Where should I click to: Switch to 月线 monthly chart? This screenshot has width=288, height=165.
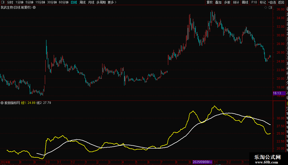pos(91,2)
